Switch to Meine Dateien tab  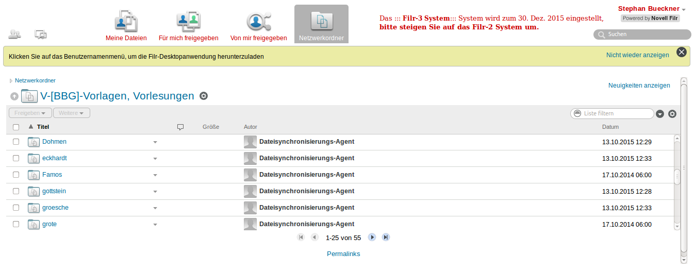[126, 25]
